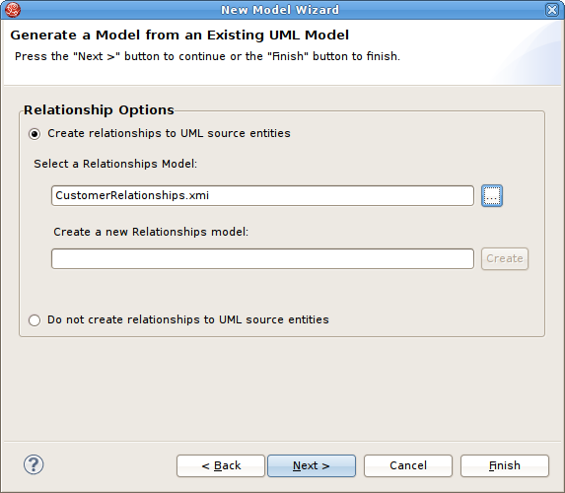Click the Finish button

click(x=505, y=465)
